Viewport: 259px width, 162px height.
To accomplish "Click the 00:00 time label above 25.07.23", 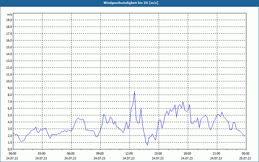I will (x=245, y=154).
